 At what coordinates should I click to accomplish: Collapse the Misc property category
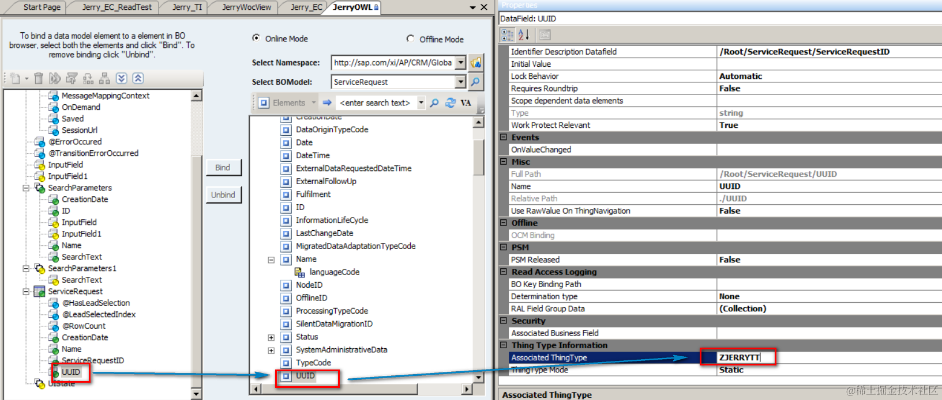tap(504, 162)
